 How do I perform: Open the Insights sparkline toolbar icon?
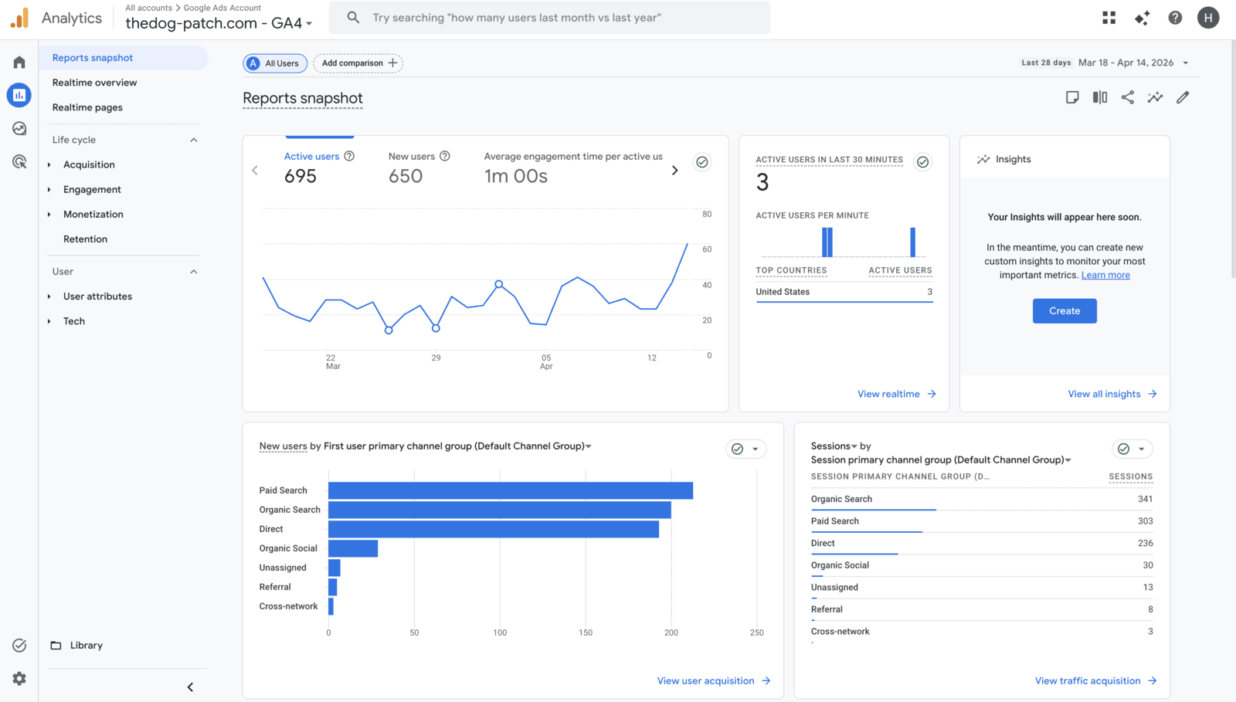[x=1155, y=97]
